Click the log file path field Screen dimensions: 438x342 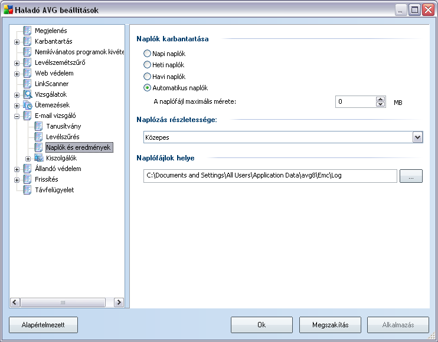pyautogui.click(x=270, y=176)
